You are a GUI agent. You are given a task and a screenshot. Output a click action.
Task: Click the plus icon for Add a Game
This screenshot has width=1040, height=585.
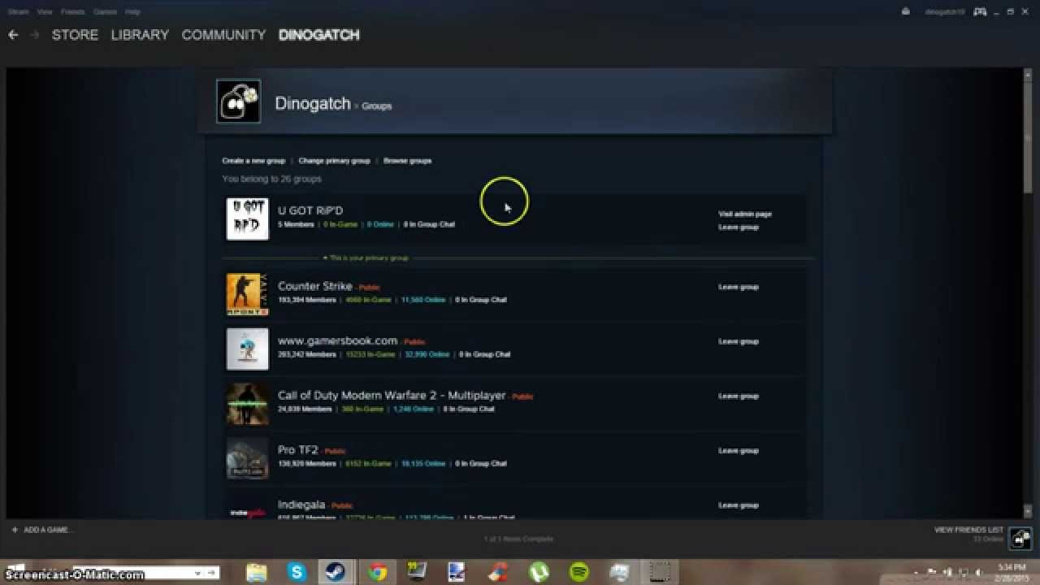[15, 530]
